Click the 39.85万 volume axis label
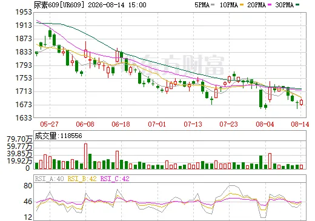315x221 pixels. click(x=19, y=154)
